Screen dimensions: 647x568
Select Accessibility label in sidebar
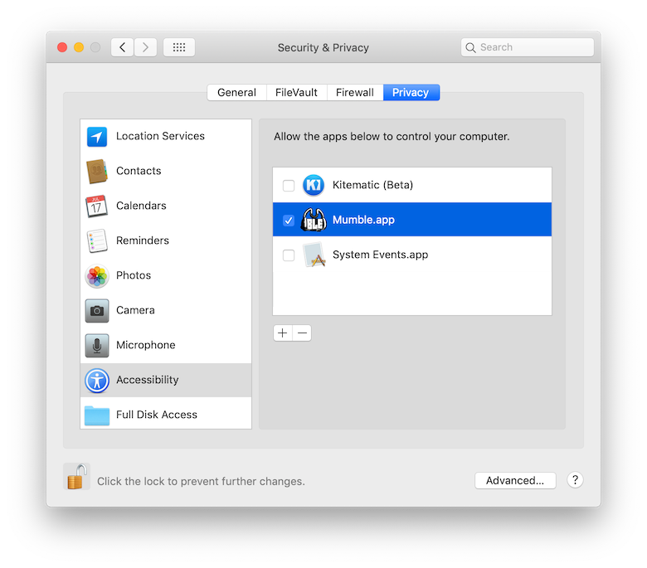[148, 380]
